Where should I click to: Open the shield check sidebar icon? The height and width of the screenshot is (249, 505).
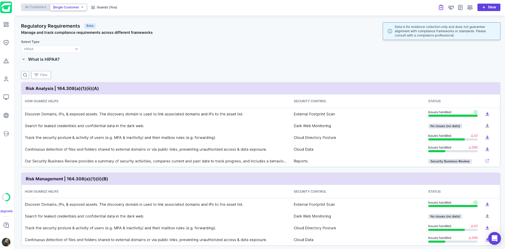[x=6, y=43]
